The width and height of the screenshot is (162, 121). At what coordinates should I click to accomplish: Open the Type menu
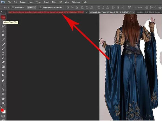coord(39,2)
